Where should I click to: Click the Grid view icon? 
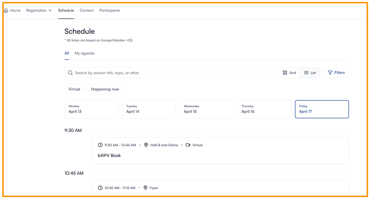pos(285,73)
